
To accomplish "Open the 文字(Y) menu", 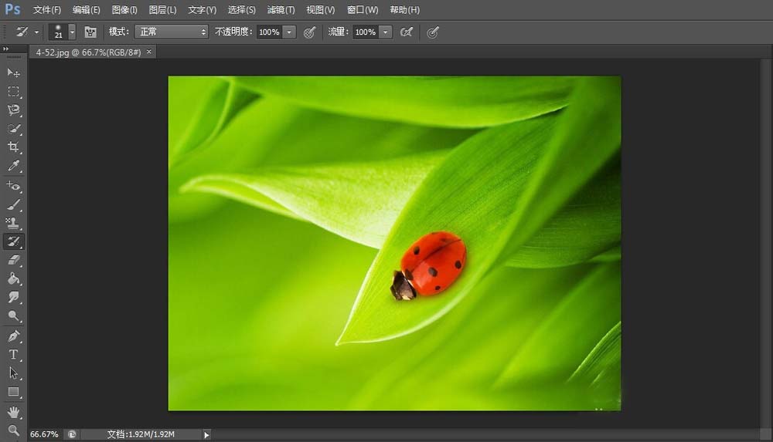I will 202,10.
